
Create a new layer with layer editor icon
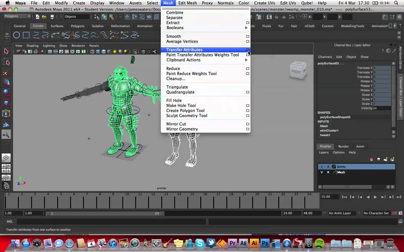pyautogui.click(x=385, y=160)
